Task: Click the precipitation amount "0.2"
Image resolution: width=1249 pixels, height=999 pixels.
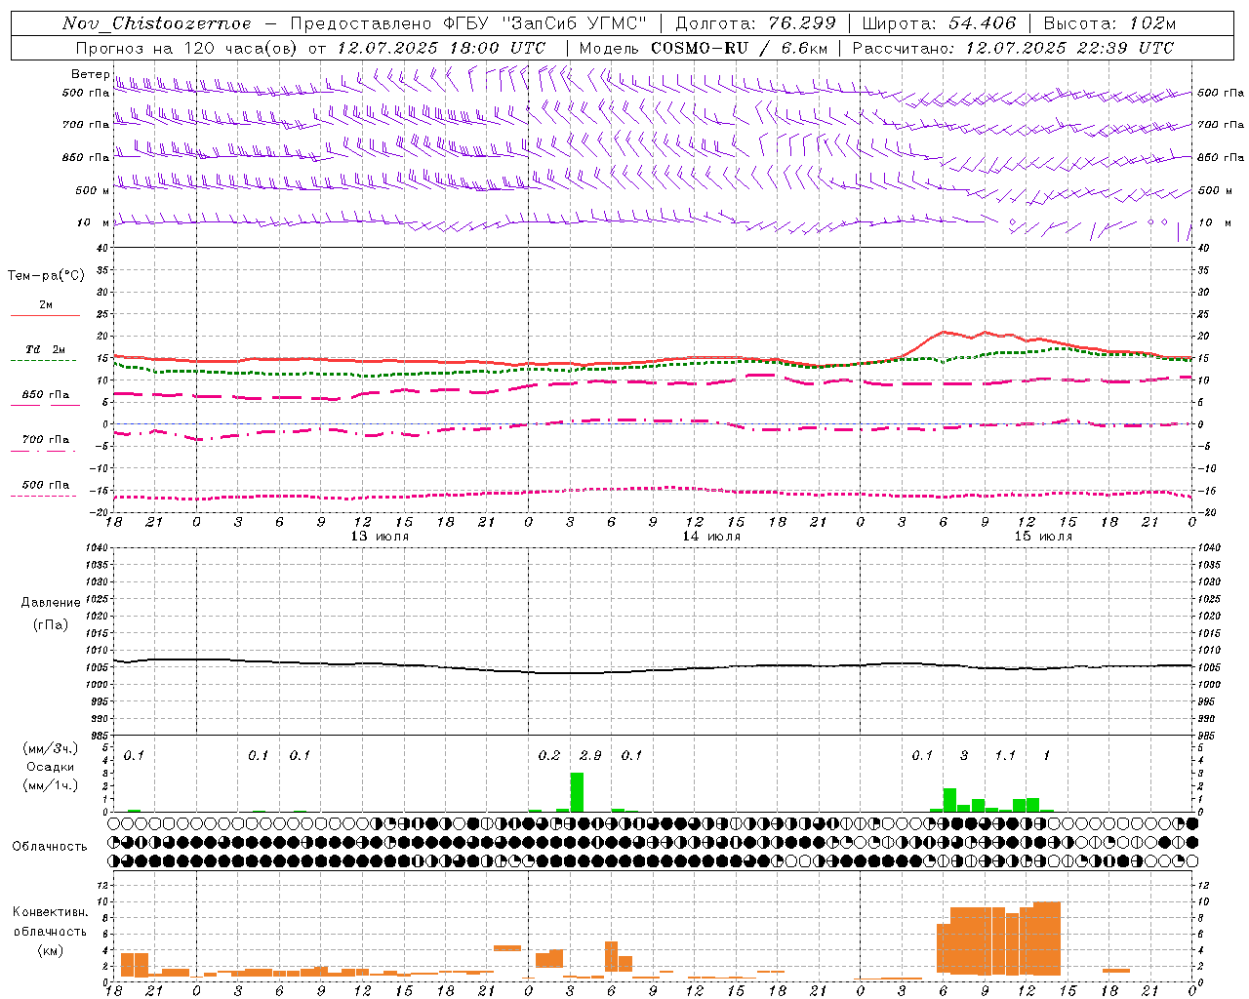Action: [x=549, y=755]
